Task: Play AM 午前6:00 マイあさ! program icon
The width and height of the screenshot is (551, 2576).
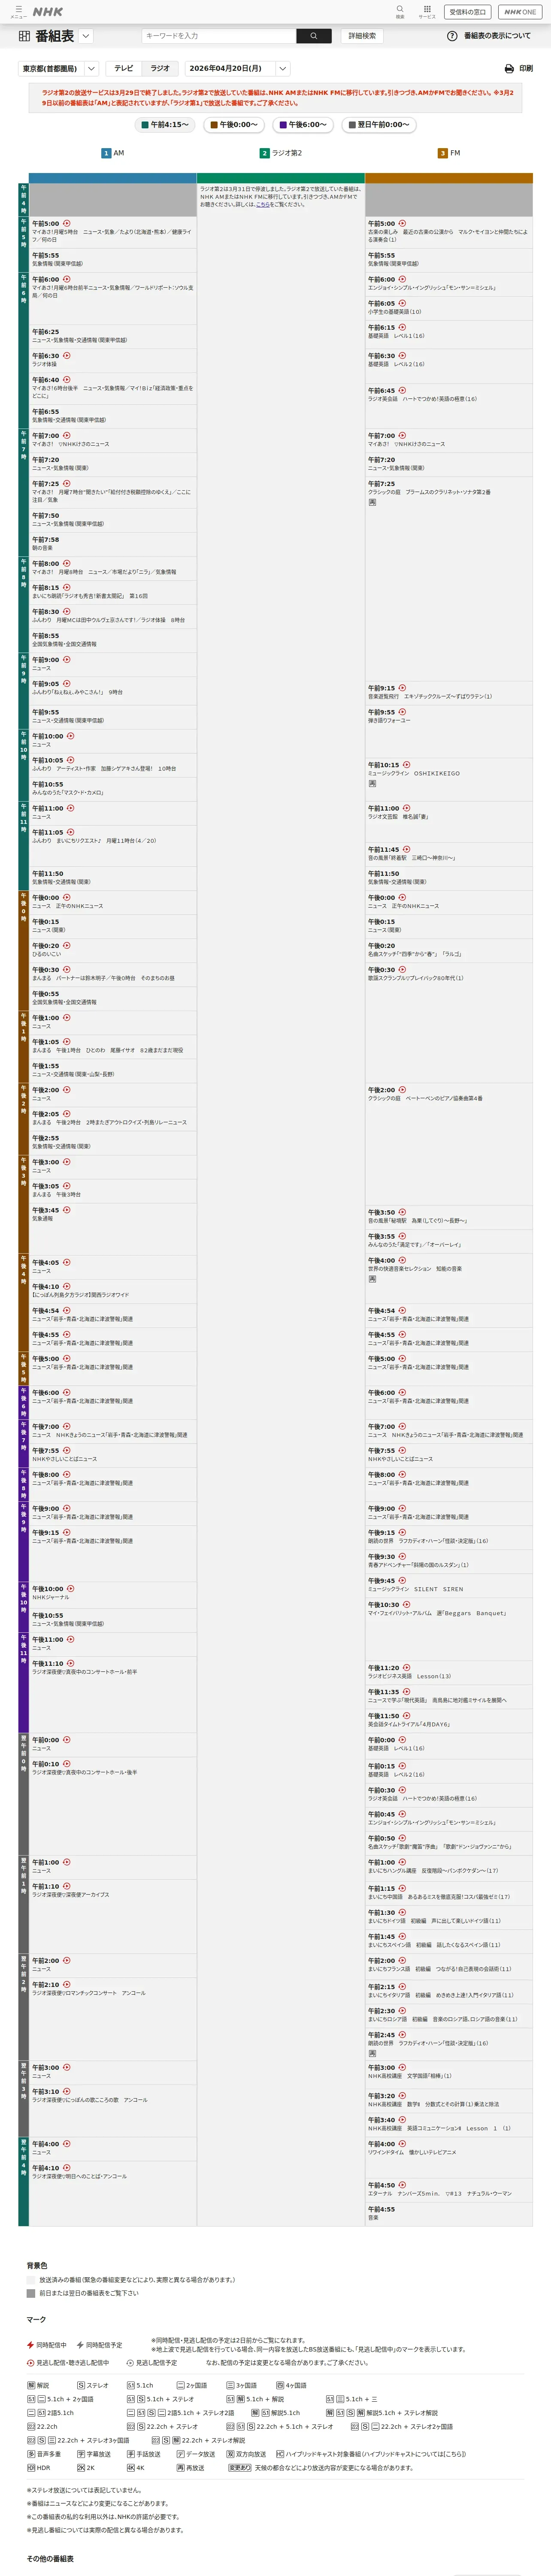Action: (67, 279)
